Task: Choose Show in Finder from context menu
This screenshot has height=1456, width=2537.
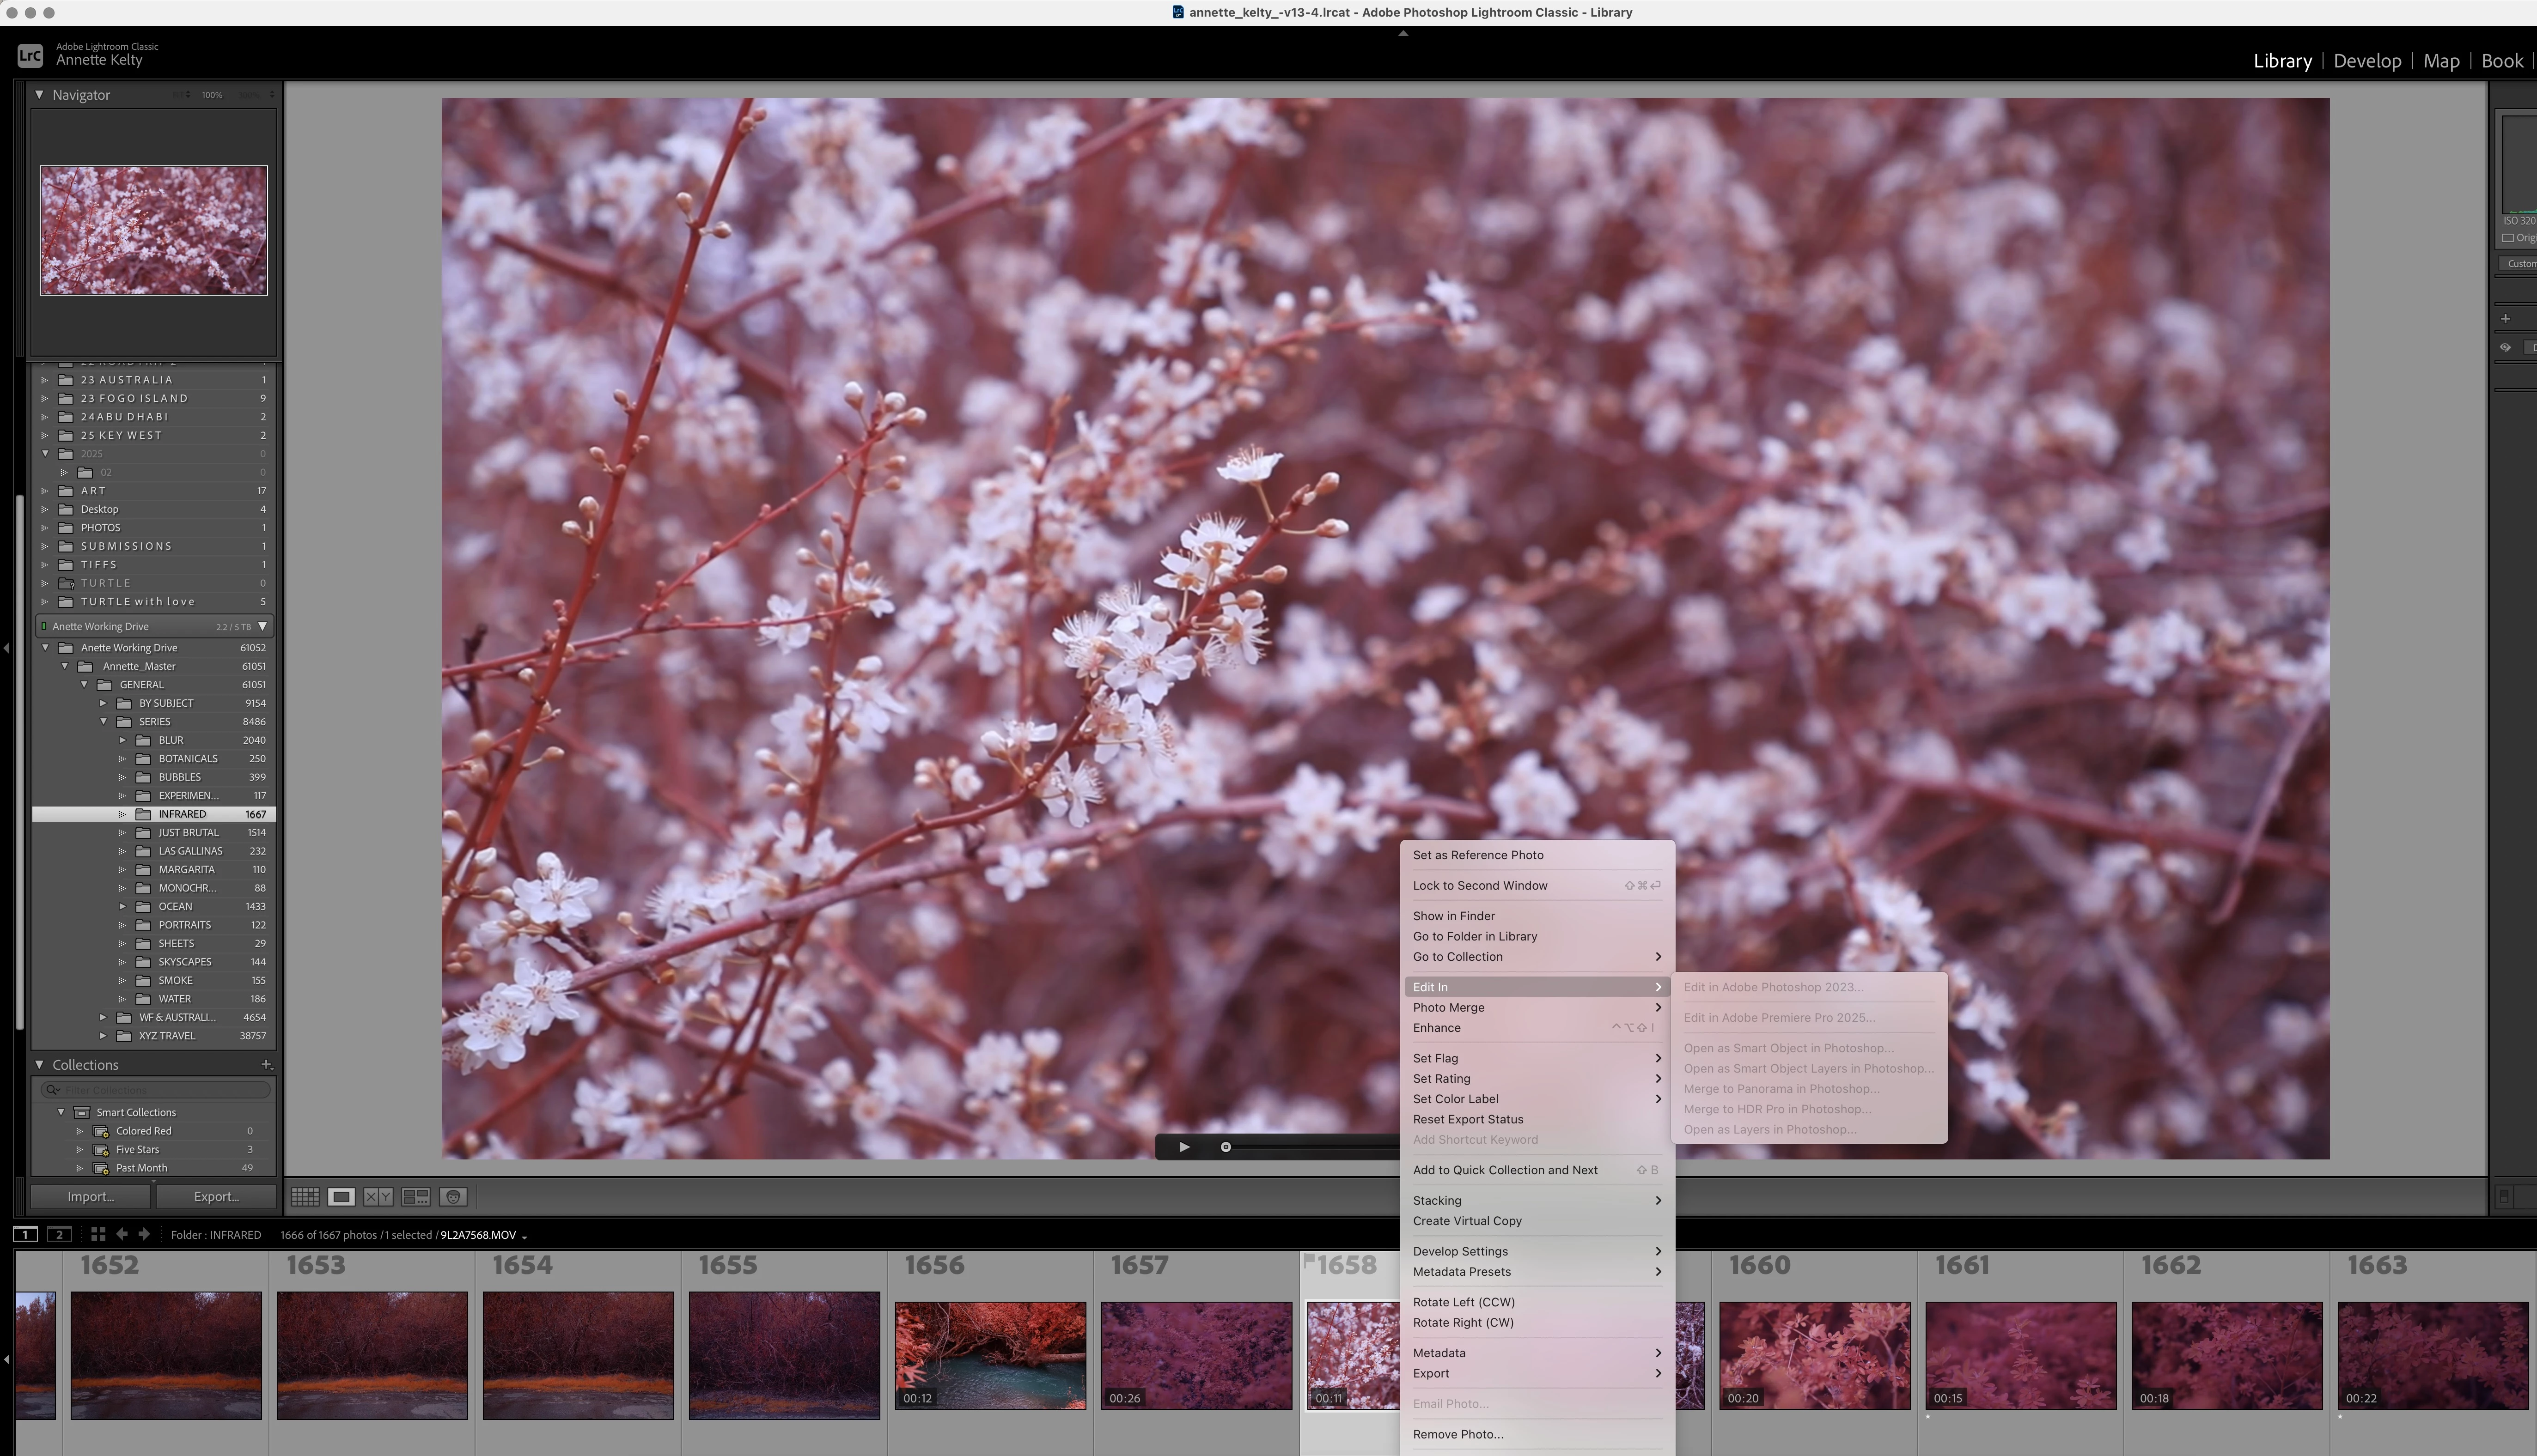Action: click(1452, 916)
